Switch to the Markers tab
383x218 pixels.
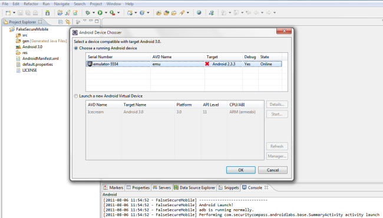pyautogui.click(x=113, y=187)
